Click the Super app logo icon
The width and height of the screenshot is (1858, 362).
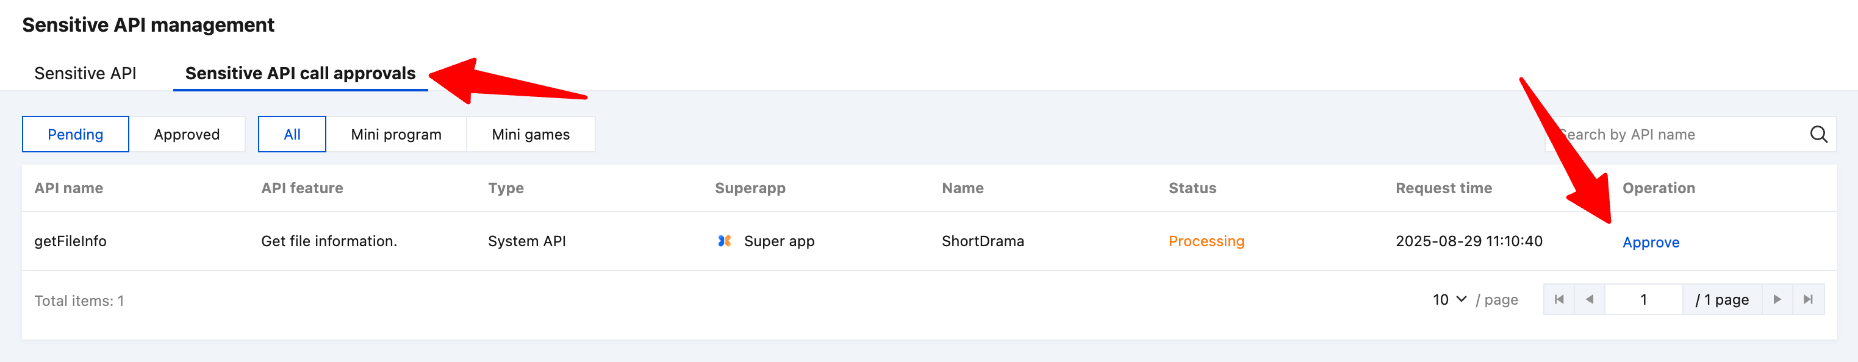724,241
